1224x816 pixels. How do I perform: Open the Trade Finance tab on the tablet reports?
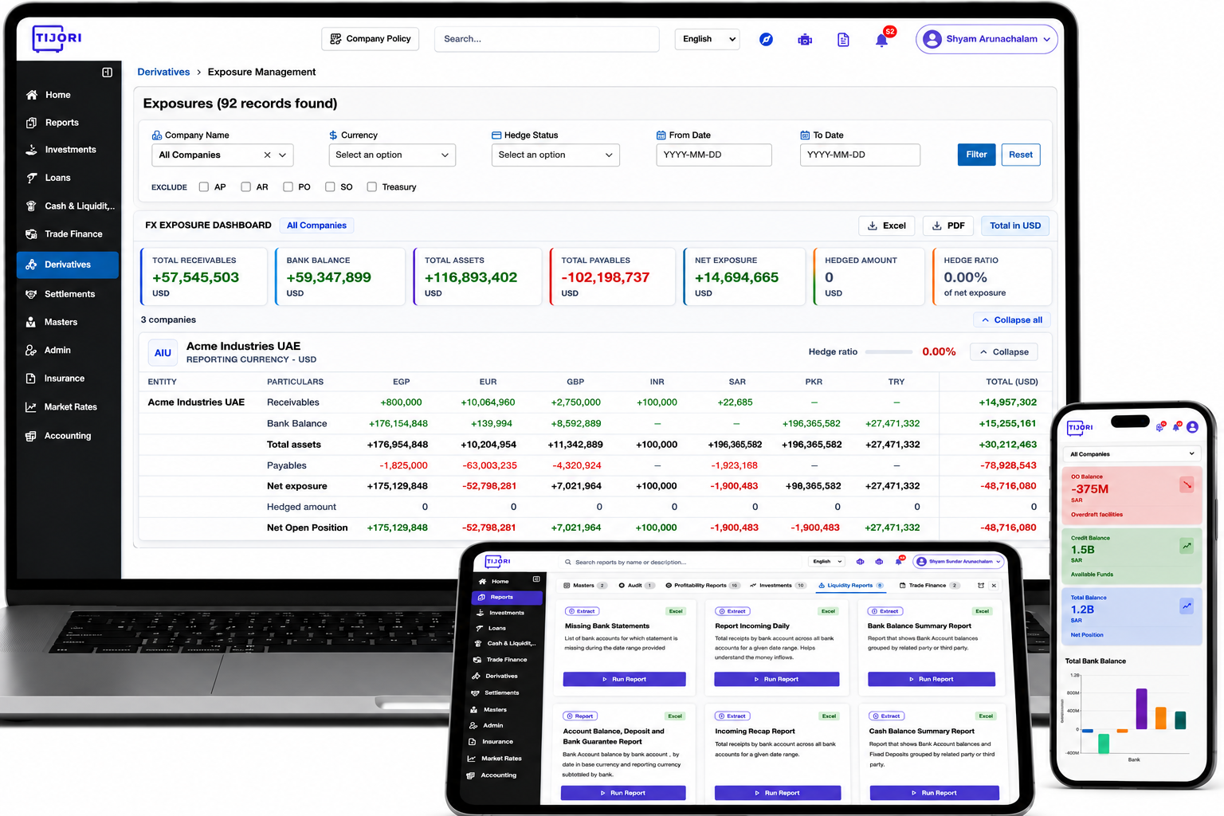929,586
